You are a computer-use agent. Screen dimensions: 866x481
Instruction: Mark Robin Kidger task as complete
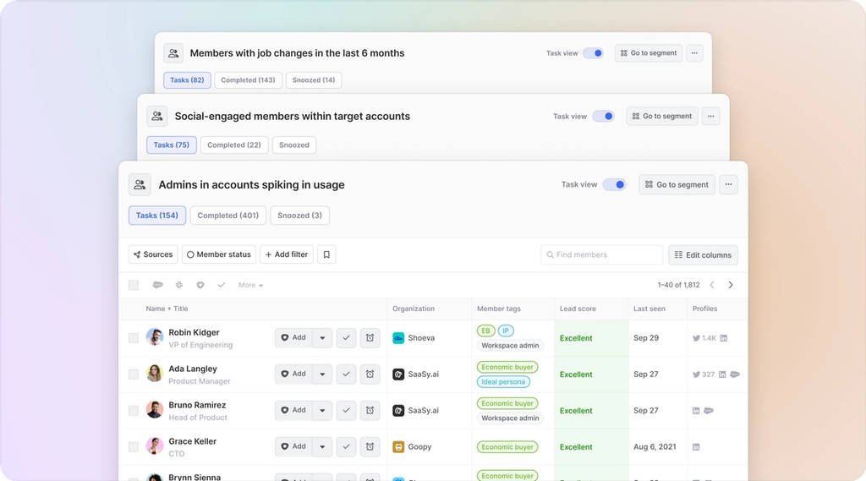346,338
